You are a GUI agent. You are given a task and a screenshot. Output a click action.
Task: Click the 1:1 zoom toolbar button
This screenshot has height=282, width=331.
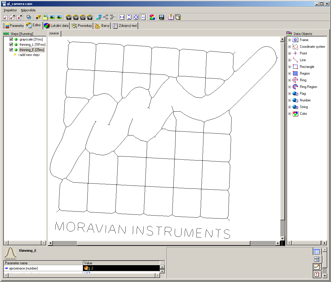[143, 17]
